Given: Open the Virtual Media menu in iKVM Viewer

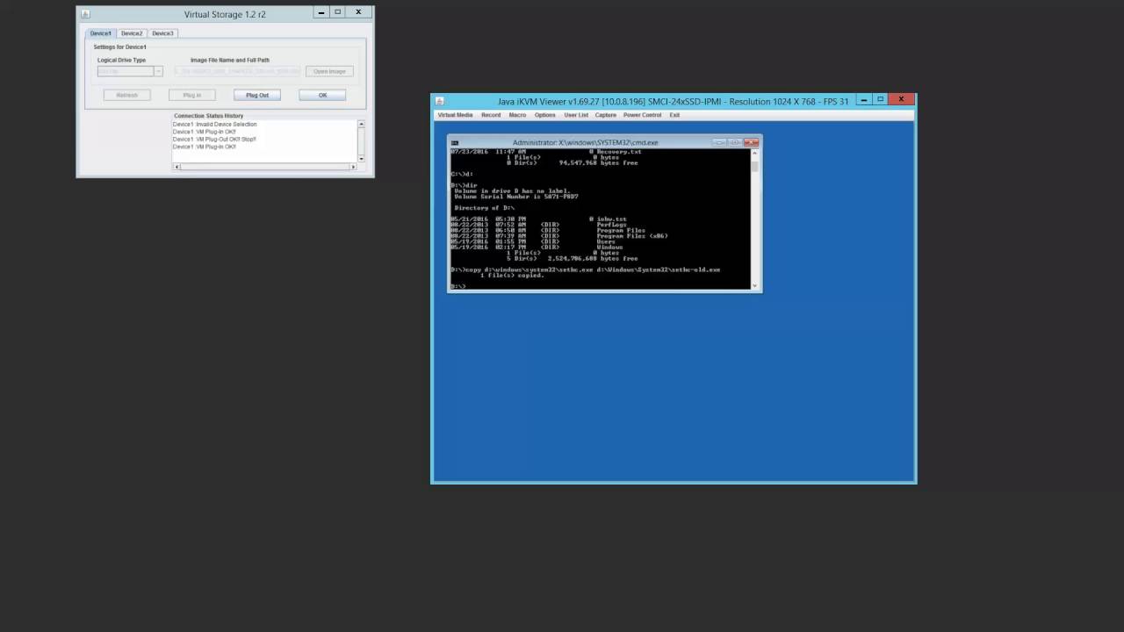Looking at the screenshot, I should tap(455, 115).
